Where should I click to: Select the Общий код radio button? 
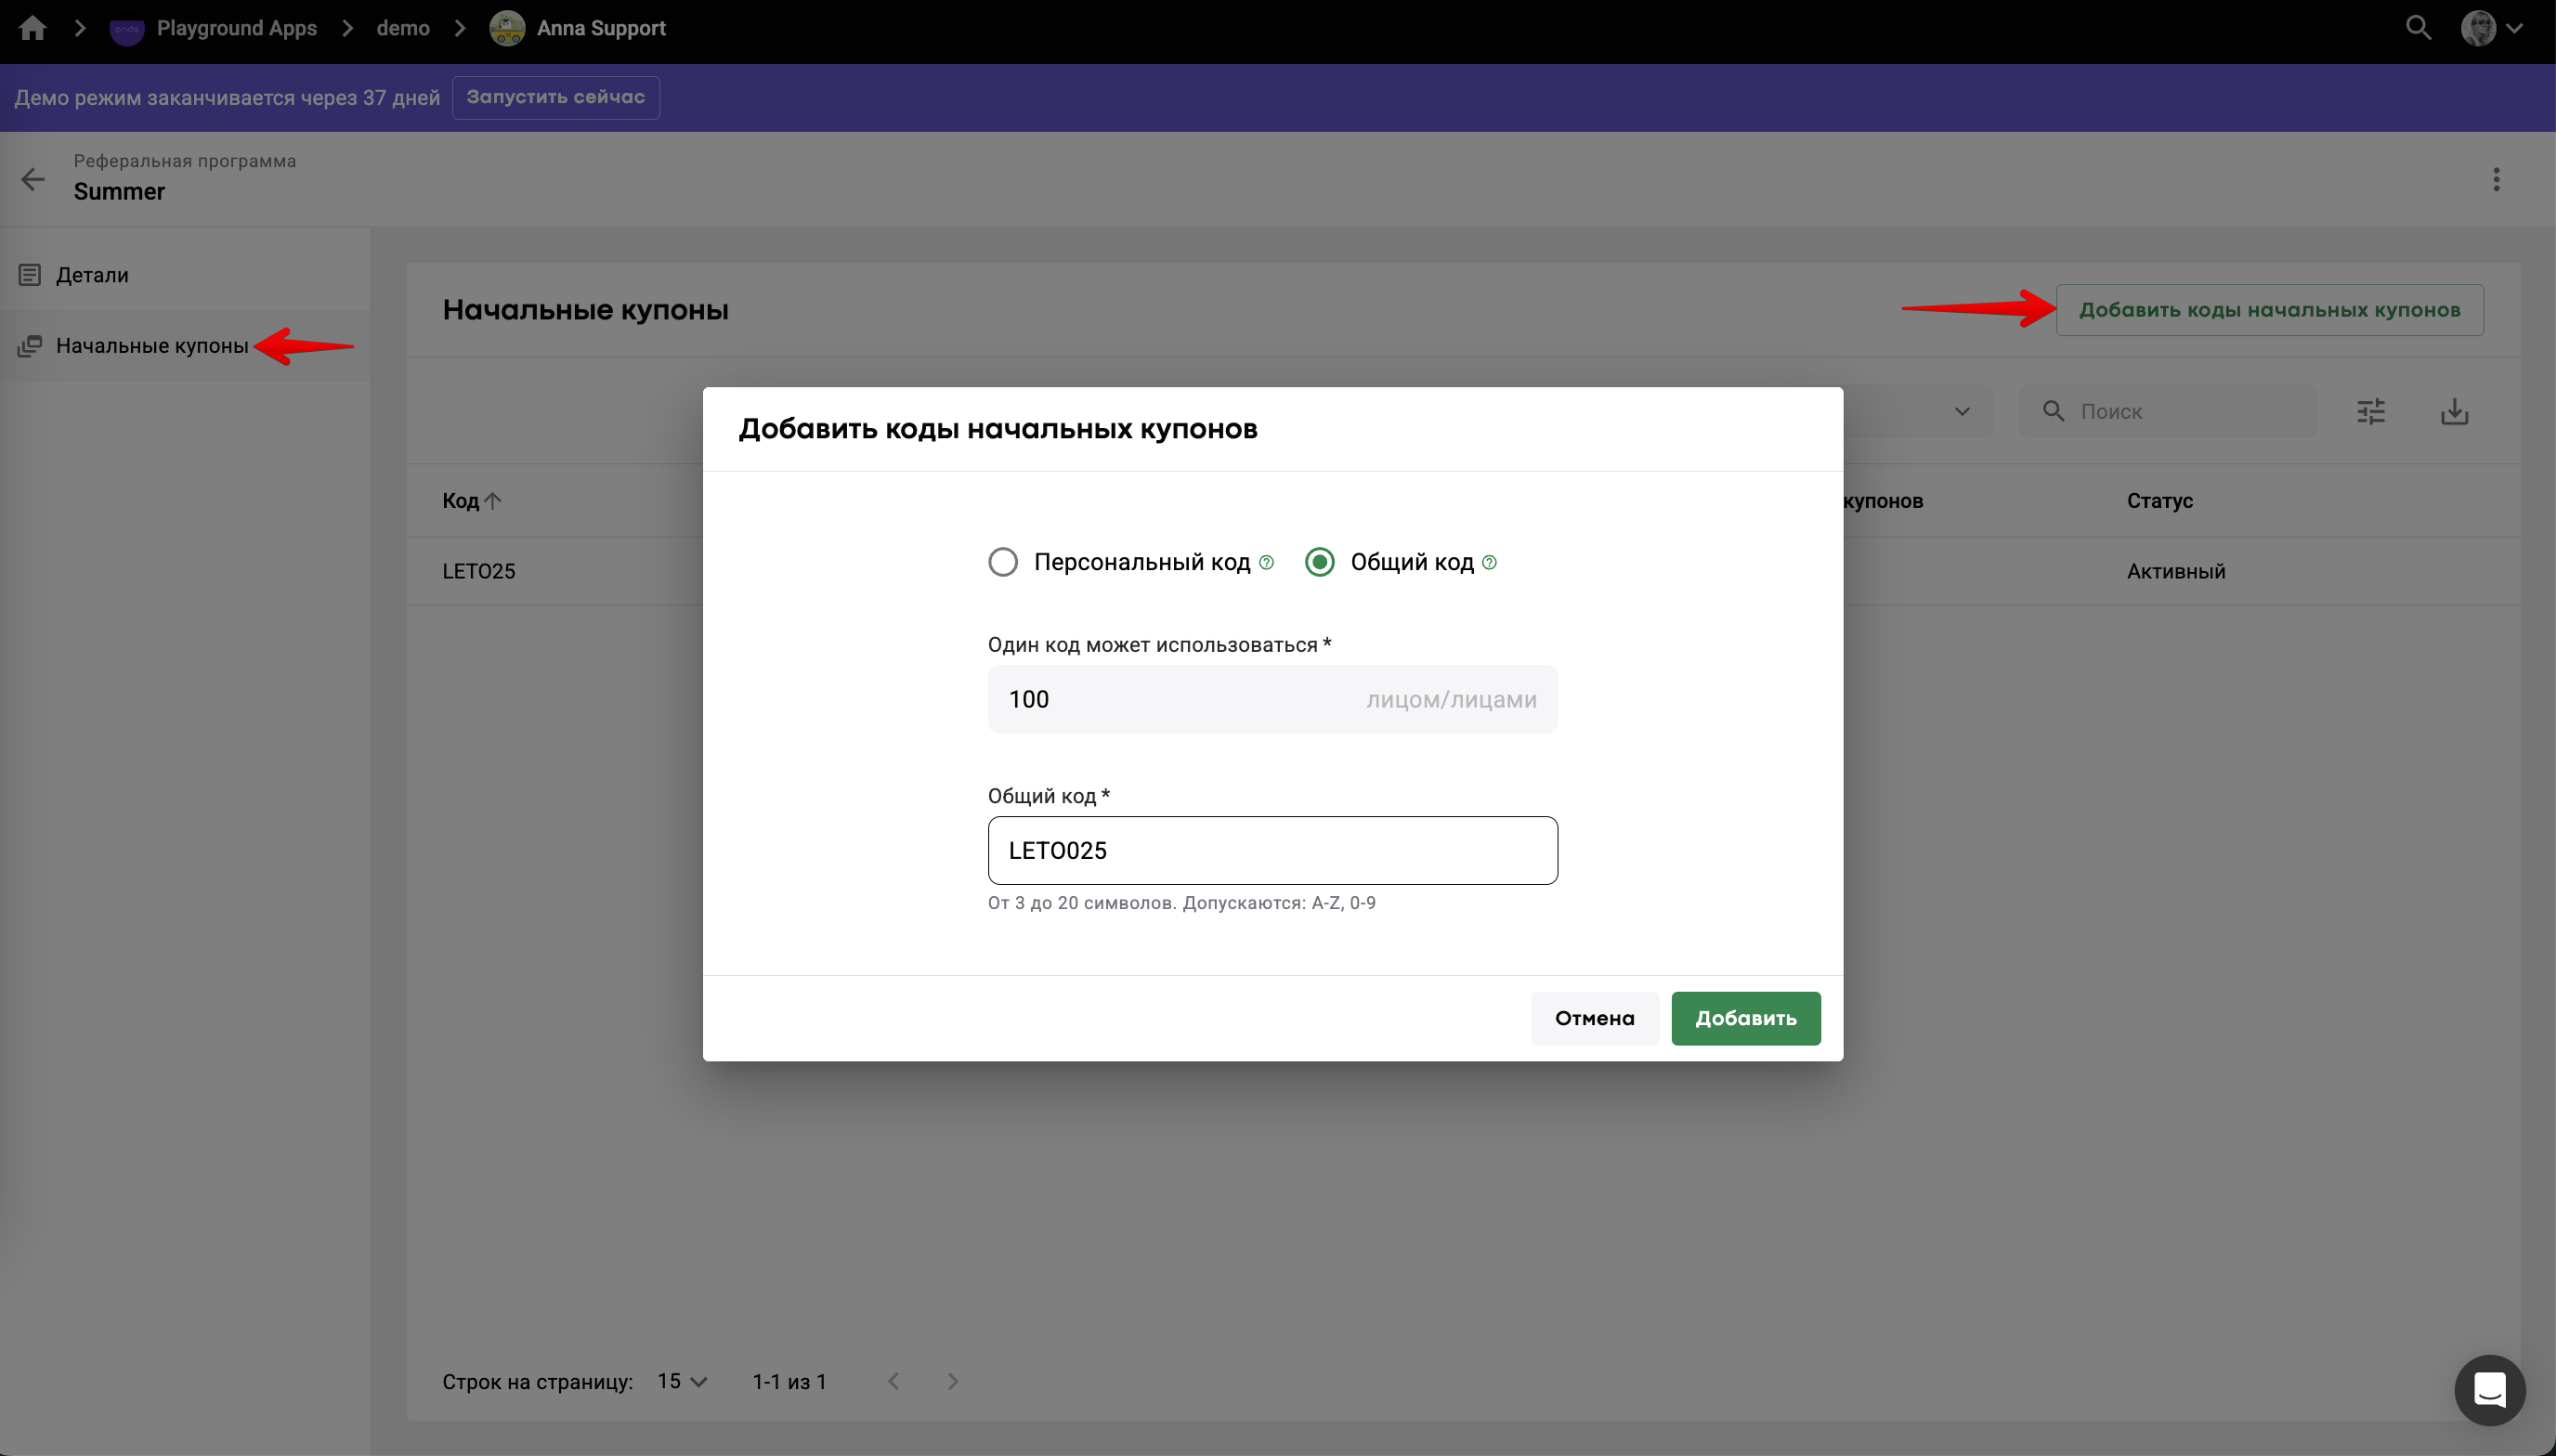click(x=1319, y=562)
